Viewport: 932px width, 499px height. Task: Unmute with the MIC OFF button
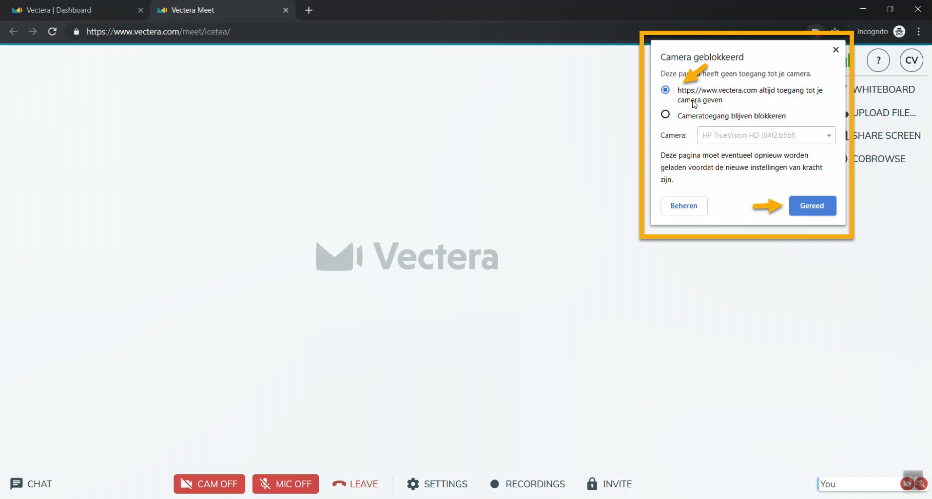[286, 484]
